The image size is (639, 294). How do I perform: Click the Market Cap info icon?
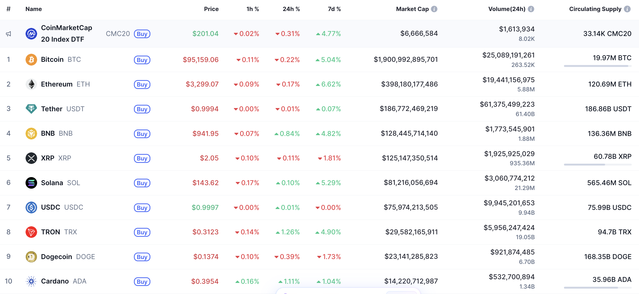(434, 9)
